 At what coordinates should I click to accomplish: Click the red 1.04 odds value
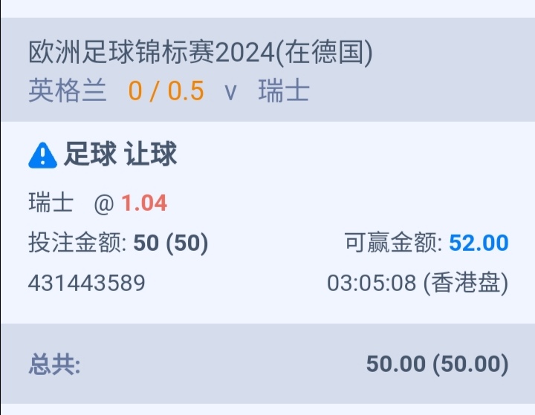tap(144, 203)
